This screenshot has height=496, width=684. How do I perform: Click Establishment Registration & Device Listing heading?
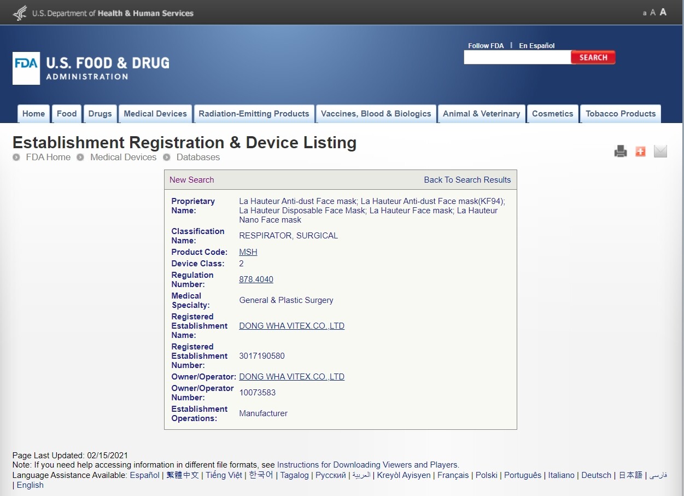pyautogui.click(x=185, y=143)
